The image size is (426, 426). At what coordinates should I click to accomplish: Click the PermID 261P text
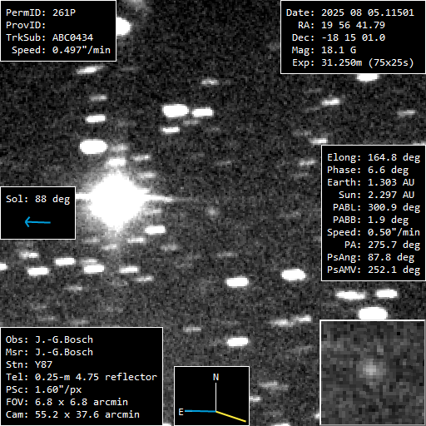click(41, 12)
